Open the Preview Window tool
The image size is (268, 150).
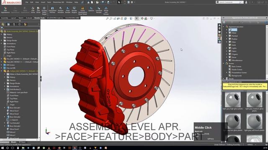(60, 10)
